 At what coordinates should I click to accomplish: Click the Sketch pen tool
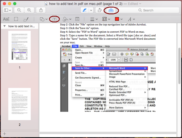tap(26, 19)
